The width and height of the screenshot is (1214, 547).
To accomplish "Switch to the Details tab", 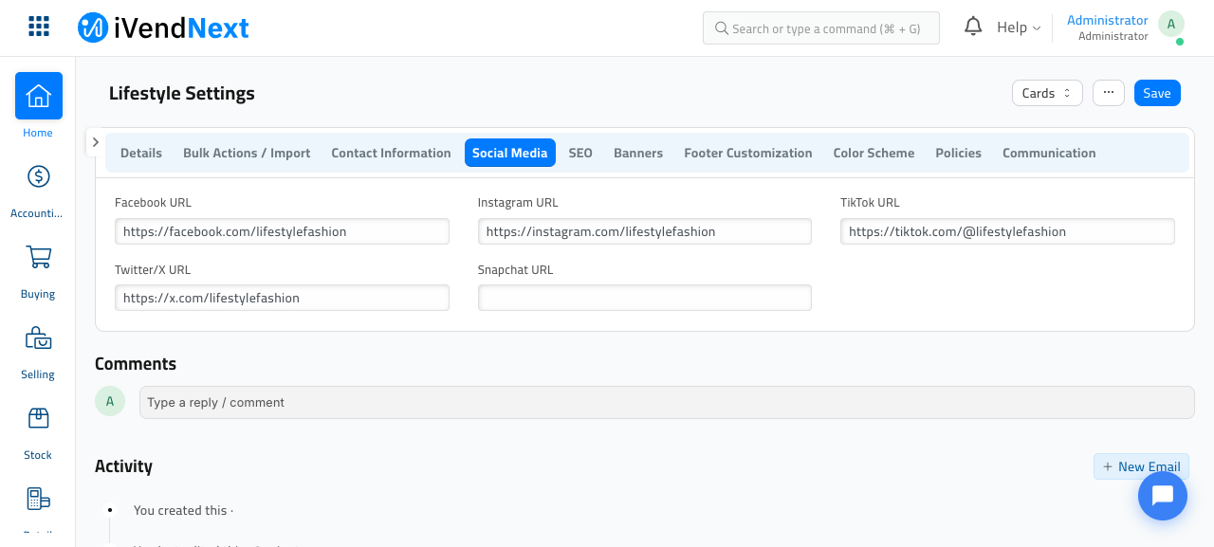I will click(141, 153).
